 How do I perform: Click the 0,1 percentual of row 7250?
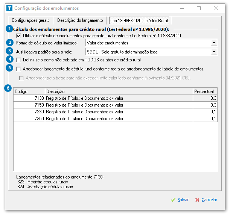click(x=205, y=119)
